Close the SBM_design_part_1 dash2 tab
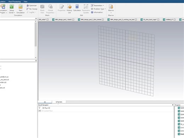 (73, 19)
